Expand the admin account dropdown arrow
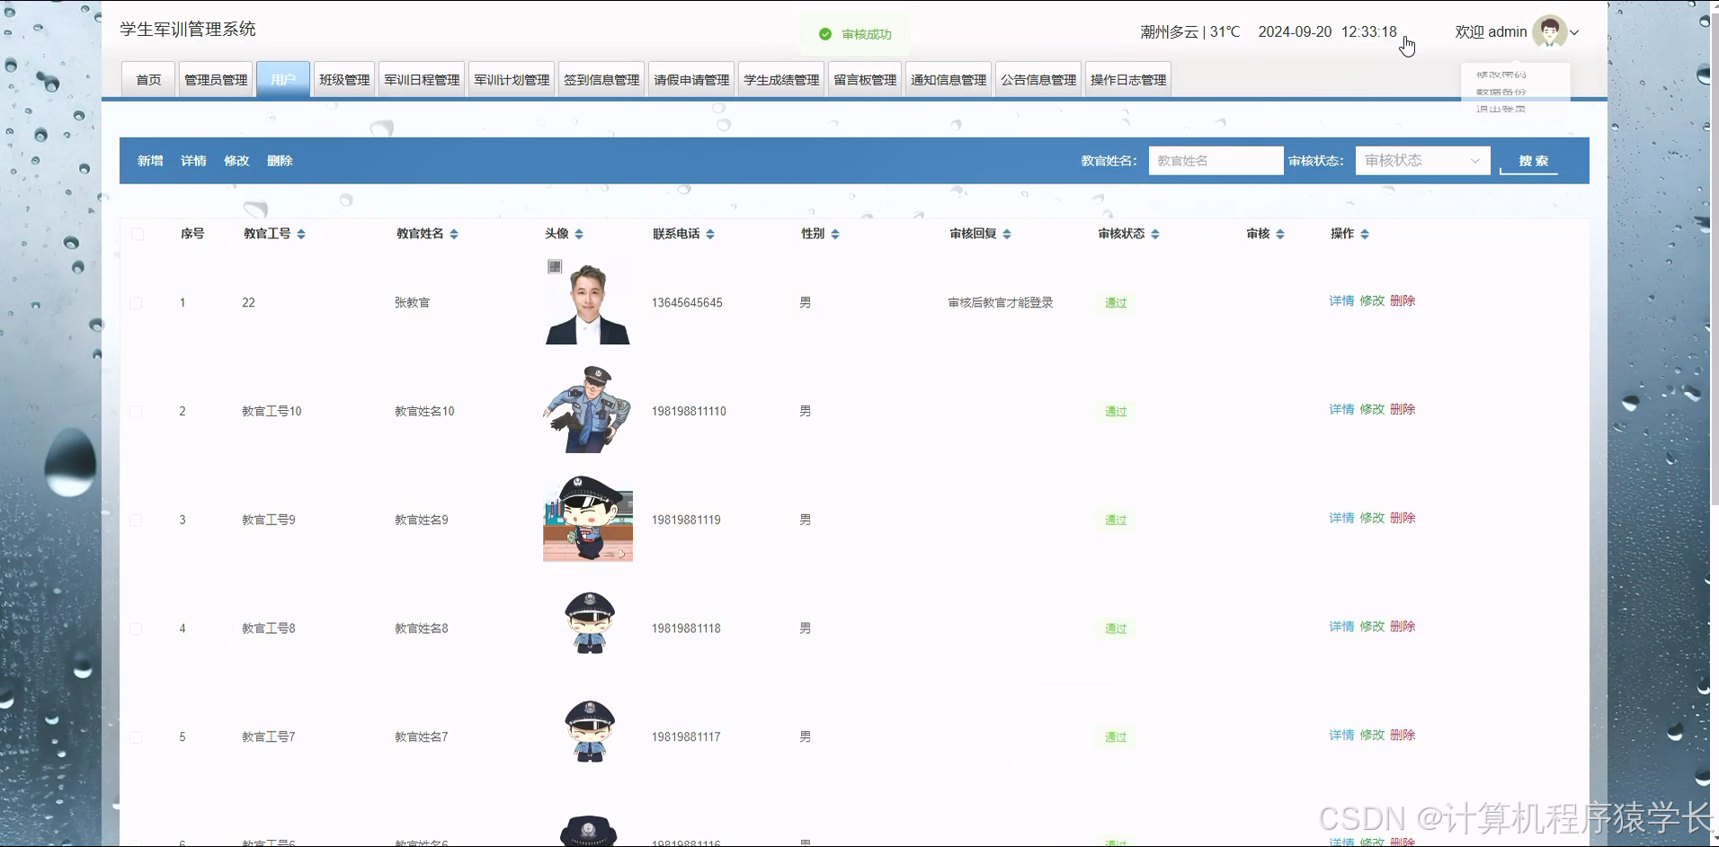The width and height of the screenshot is (1719, 847). pos(1574,32)
